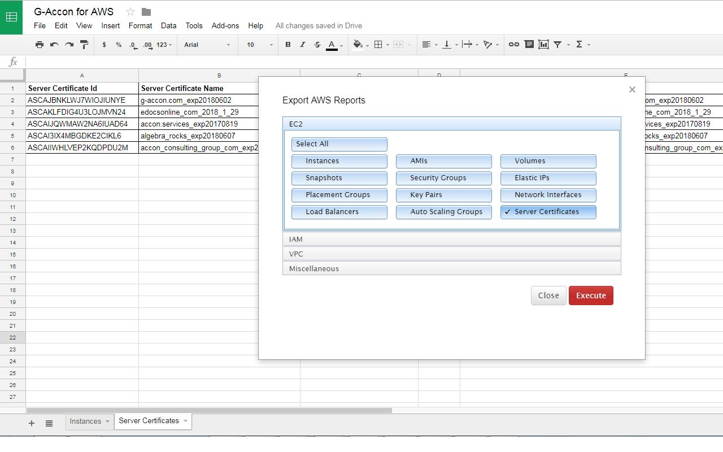
Task: Click the Print icon in toolbar
Action: (x=39, y=45)
